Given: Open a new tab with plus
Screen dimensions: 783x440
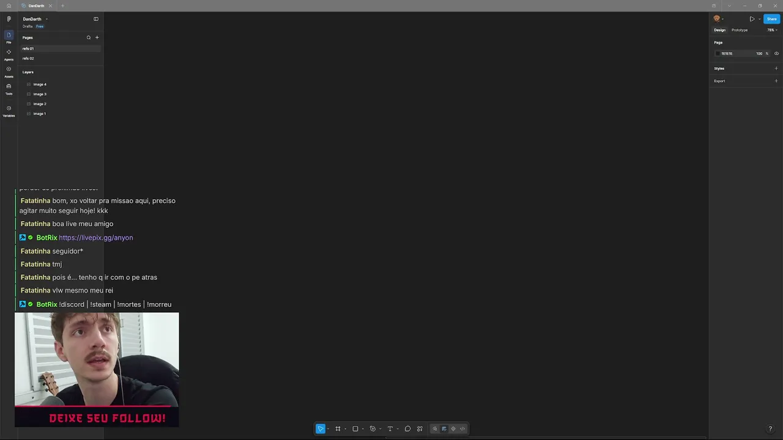Looking at the screenshot, I should [62, 5].
